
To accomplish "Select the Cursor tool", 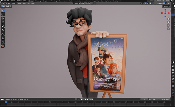I will (3, 14).
